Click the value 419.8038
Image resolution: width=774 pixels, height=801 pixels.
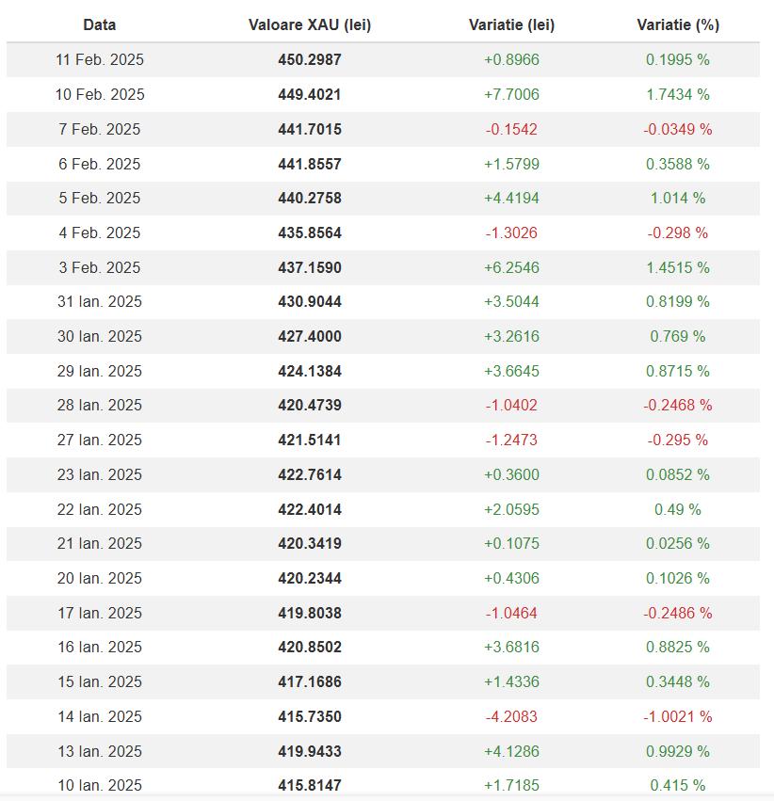310,613
